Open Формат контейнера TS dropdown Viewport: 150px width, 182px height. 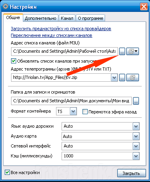(73, 111)
